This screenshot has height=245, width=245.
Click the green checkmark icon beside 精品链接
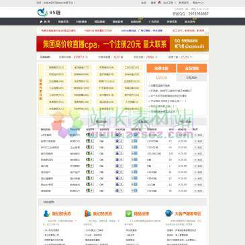(129, 213)
